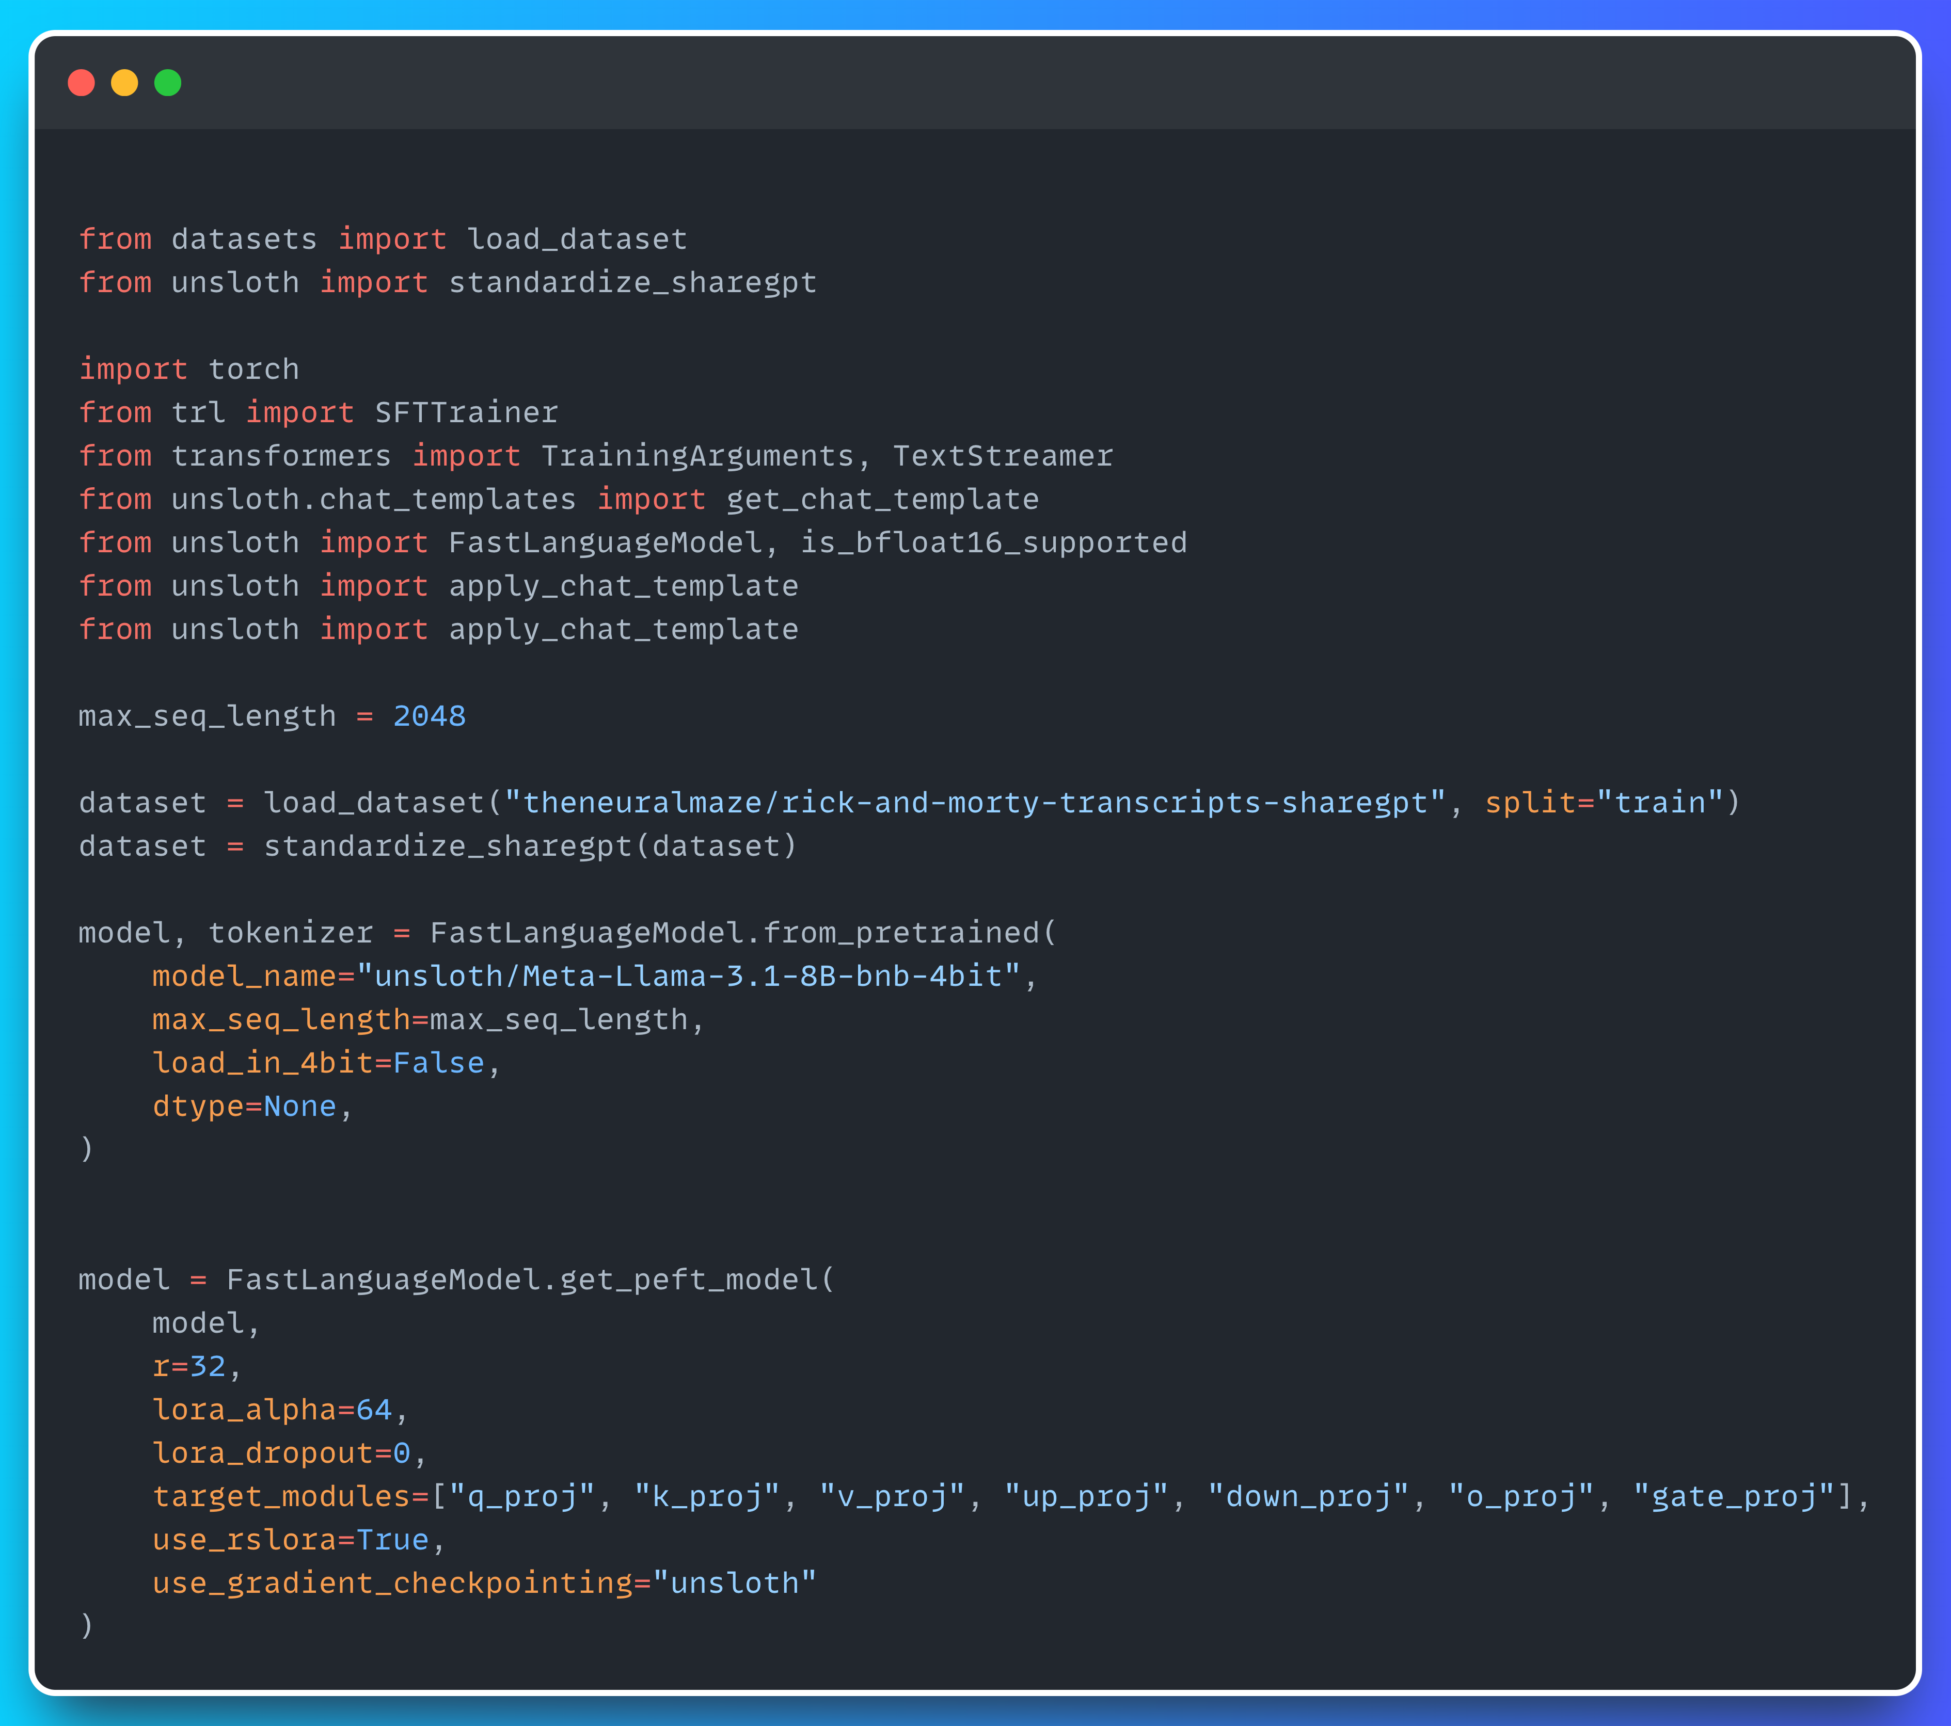This screenshot has height=1726, width=1951.
Task: Click the red close window dot
Action: (x=81, y=83)
